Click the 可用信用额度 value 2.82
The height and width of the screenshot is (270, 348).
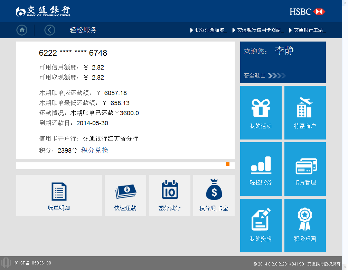coord(98,67)
